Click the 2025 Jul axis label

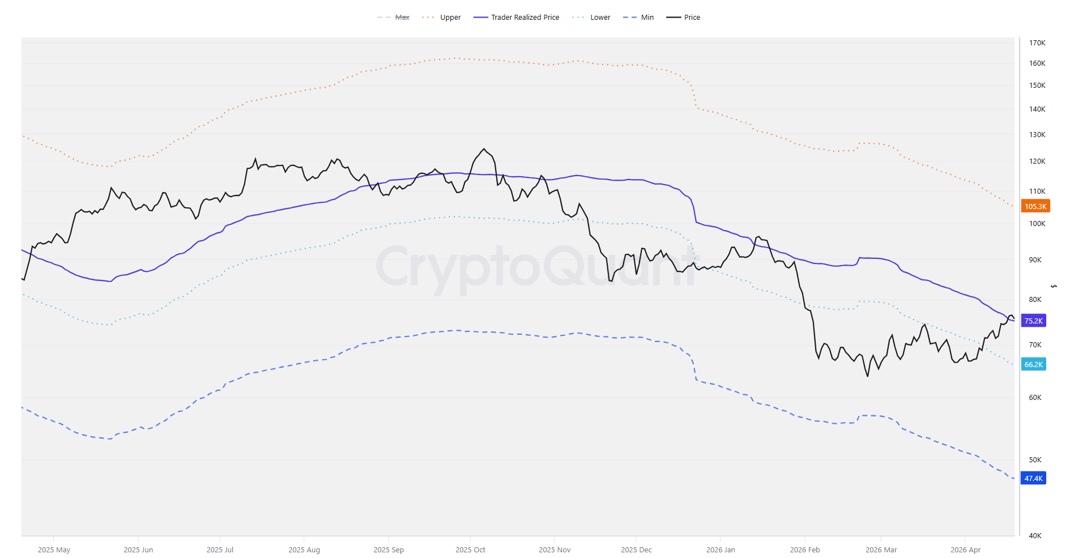220,550
